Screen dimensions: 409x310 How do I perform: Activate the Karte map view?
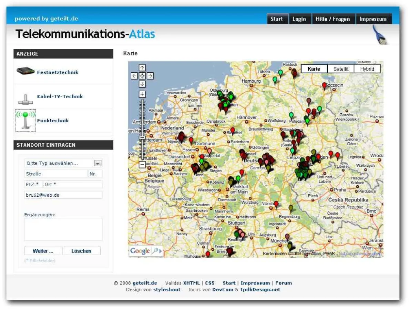(x=313, y=69)
